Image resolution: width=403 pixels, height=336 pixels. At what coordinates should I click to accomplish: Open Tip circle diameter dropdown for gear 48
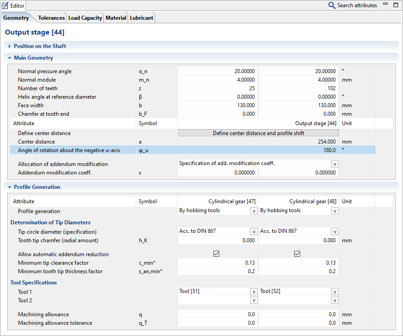coord(335,231)
